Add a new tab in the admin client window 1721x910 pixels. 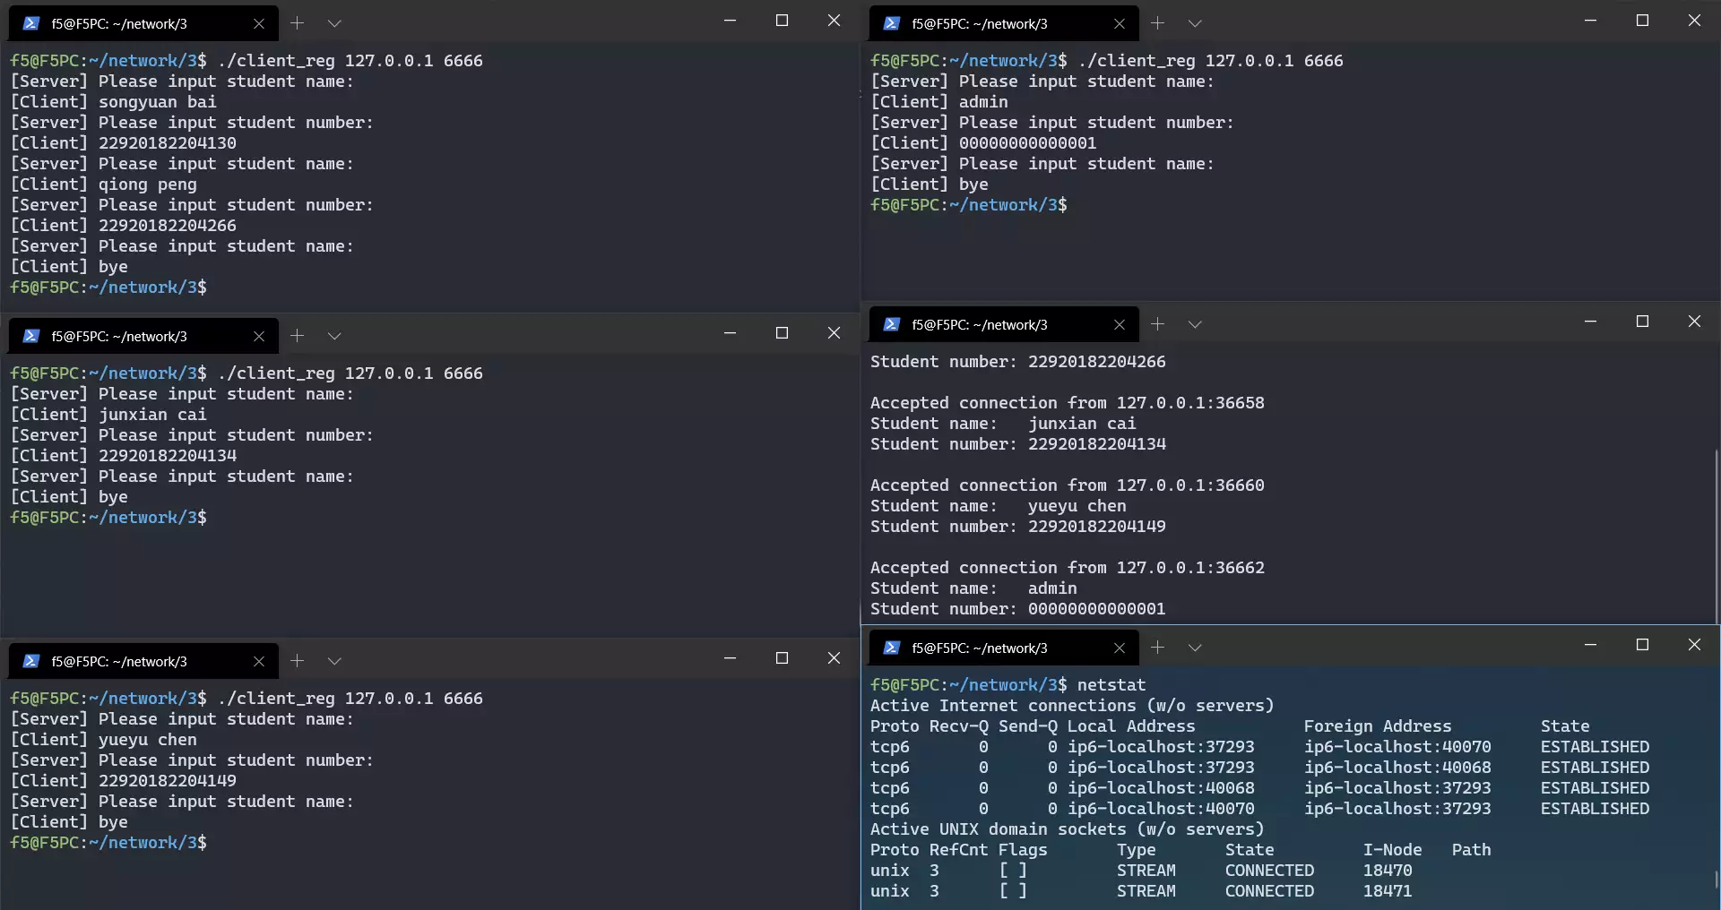pos(1158,23)
